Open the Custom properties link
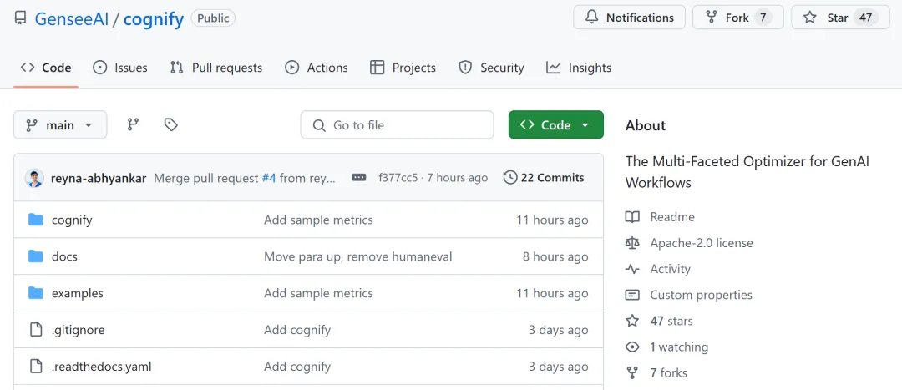This screenshot has width=902, height=390. click(x=702, y=295)
